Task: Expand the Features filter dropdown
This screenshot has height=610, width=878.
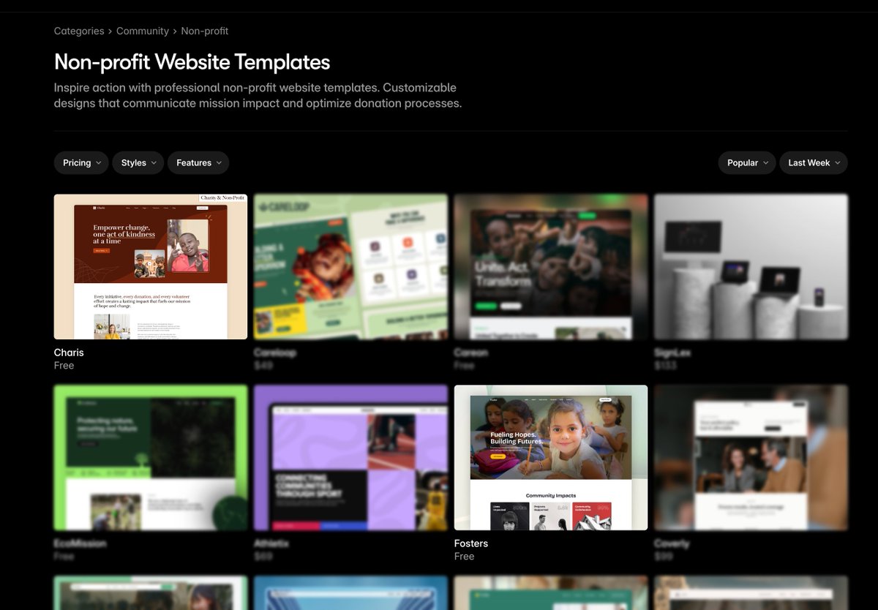Action: (x=198, y=163)
